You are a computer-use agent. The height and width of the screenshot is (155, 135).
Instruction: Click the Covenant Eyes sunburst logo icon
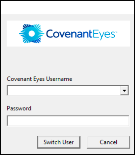pyautogui.click(x=32, y=34)
